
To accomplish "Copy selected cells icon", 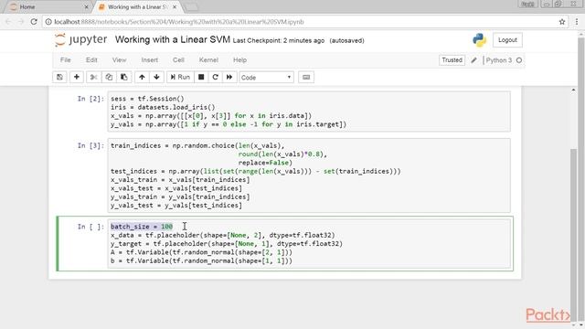I will click(x=109, y=77).
